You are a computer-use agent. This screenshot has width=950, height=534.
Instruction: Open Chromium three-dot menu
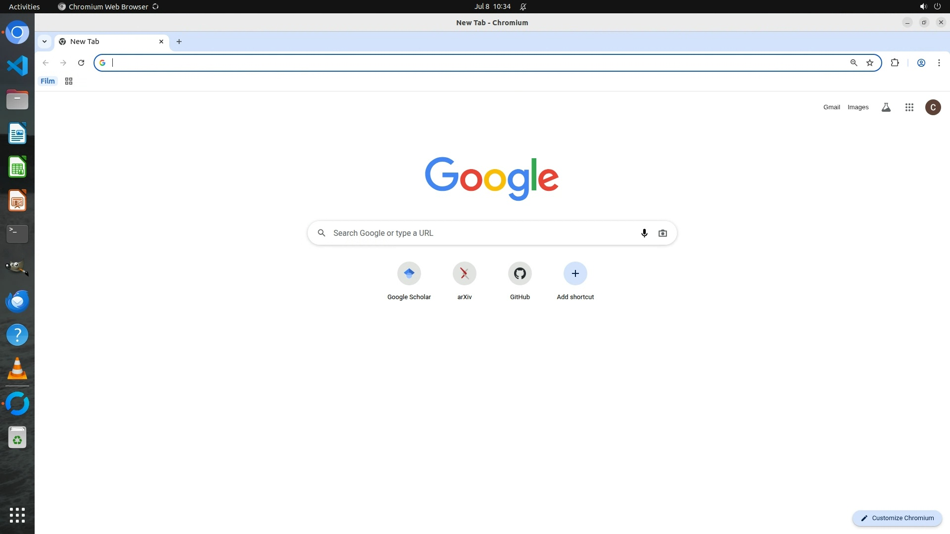(939, 63)
